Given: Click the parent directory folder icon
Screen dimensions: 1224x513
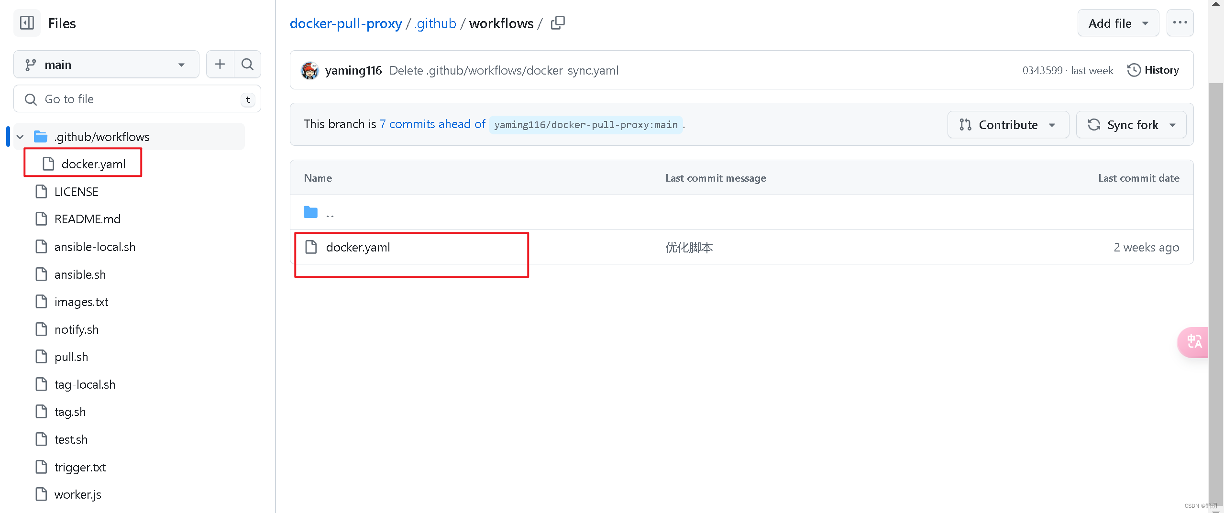Looking at the screenshot, I should click(311, 212).
